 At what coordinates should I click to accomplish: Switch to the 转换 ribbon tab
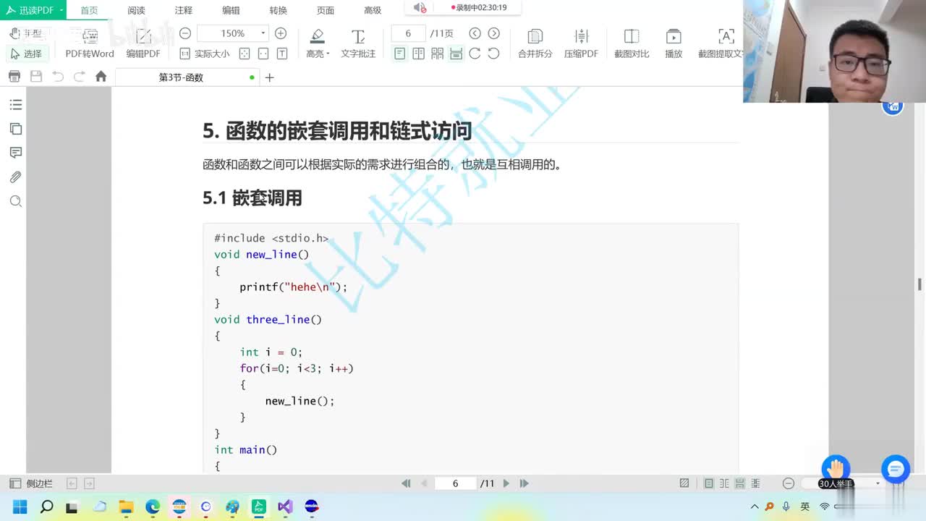point(278,10)
